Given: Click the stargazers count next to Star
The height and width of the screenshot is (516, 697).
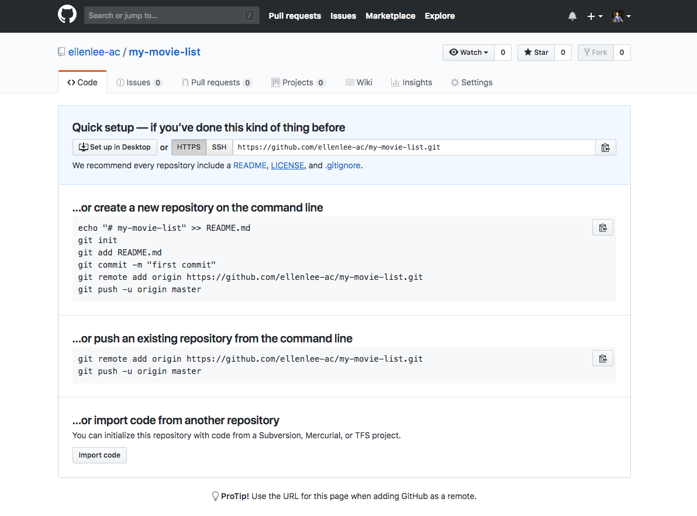Looking at the screenshot, I should click(563, 53).
